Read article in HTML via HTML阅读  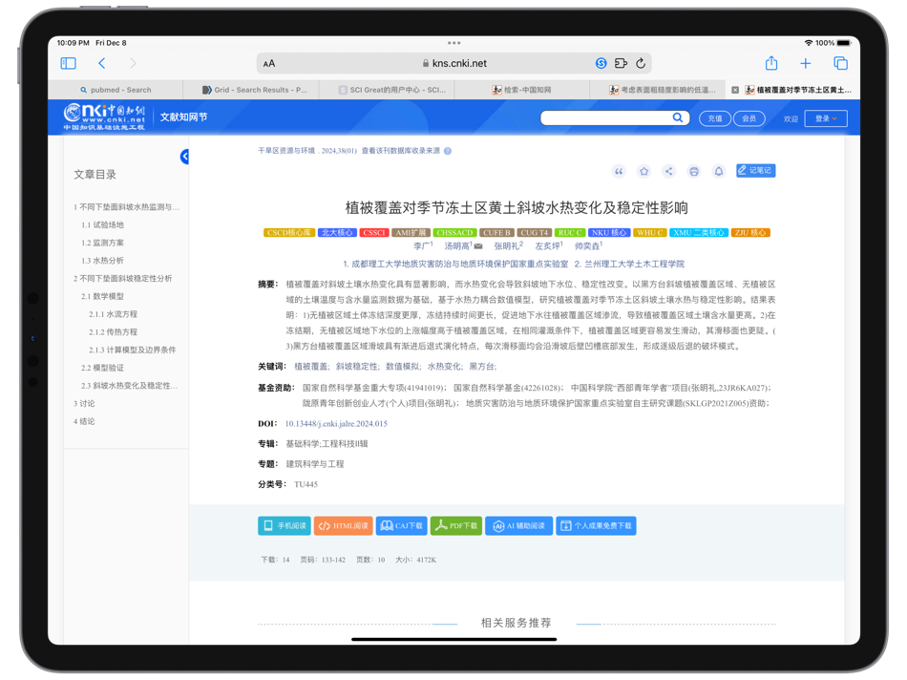tap(343, 525)
